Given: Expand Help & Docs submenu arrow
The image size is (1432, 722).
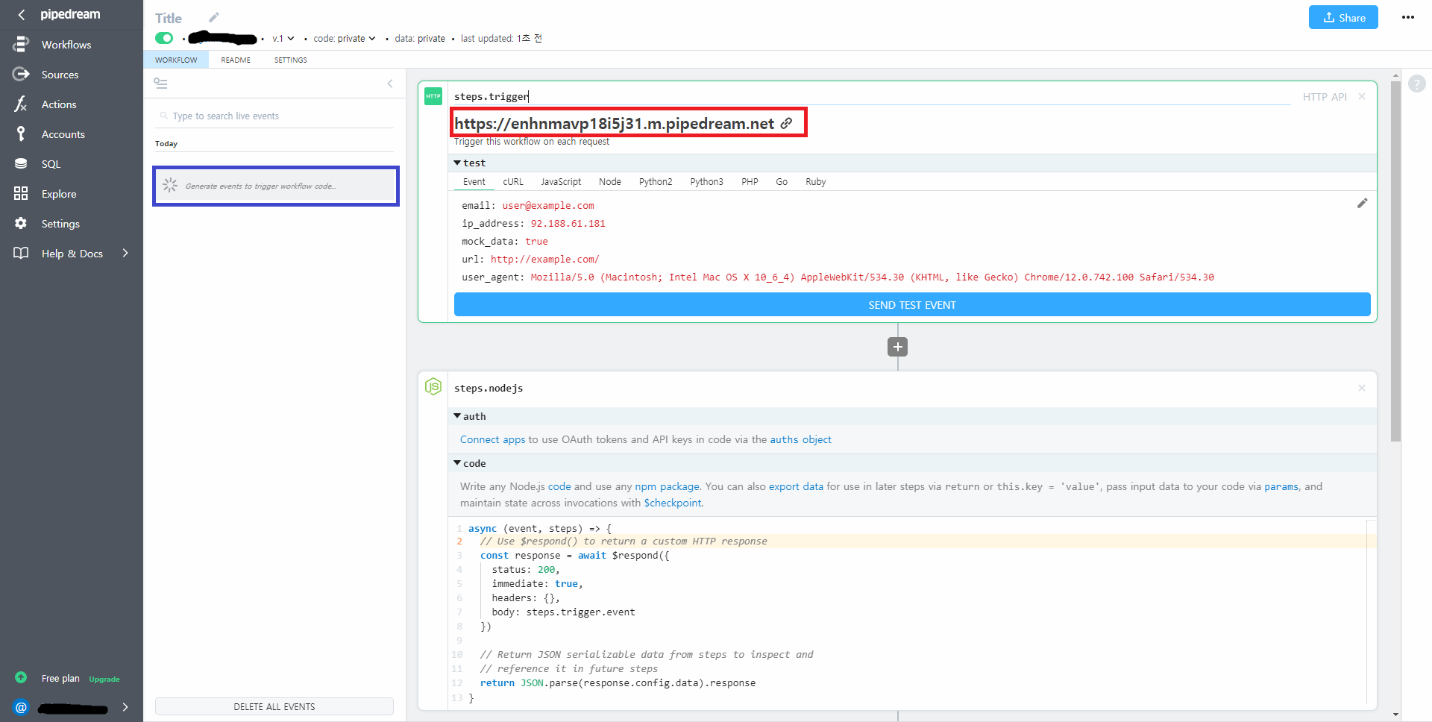Looking at the screenshot, I should click(x=125, y=253).
